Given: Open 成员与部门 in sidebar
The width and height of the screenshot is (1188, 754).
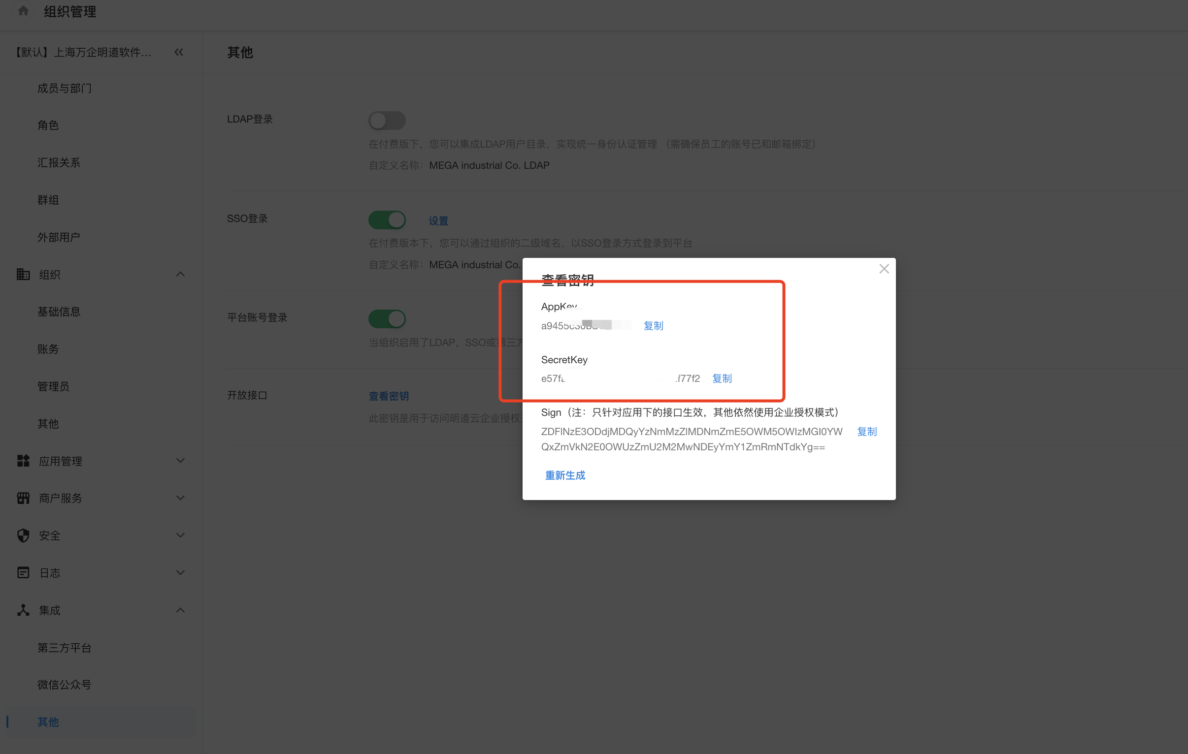Looking at the screenshot, I should pos(64,88).
